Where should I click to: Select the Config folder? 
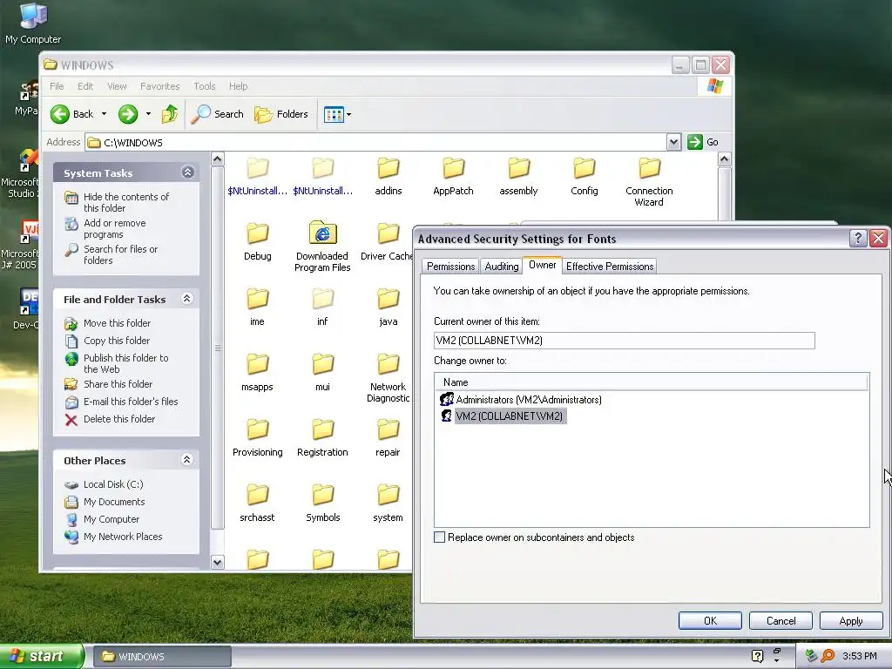tap(585, 176)
